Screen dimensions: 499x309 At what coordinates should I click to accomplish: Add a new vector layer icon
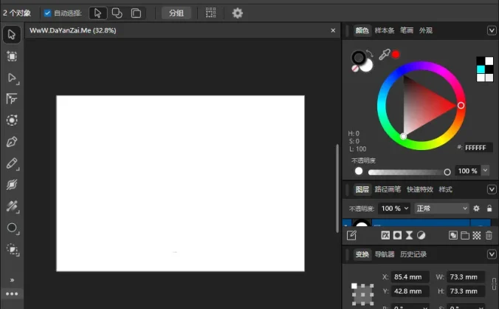click(x=452, y=235)
